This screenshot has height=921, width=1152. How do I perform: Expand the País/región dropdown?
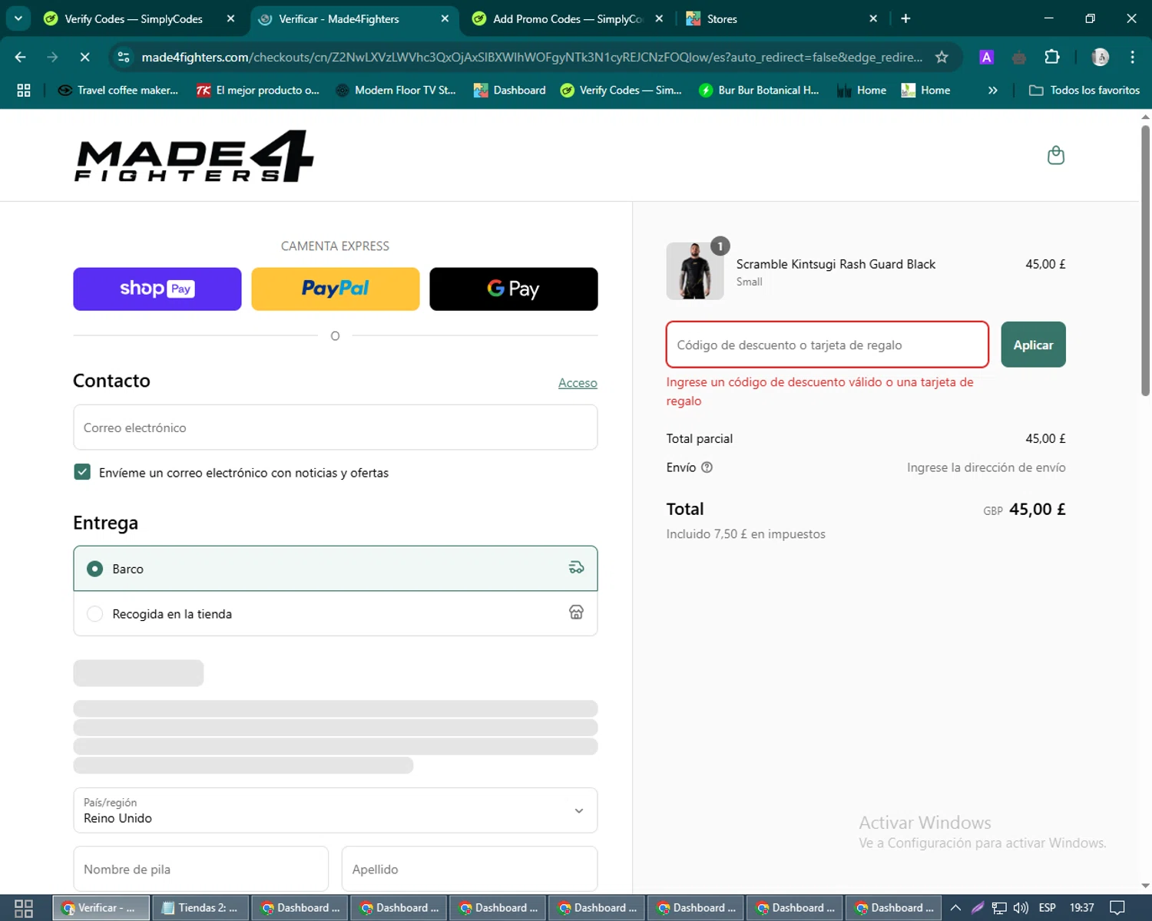[336, 810]
